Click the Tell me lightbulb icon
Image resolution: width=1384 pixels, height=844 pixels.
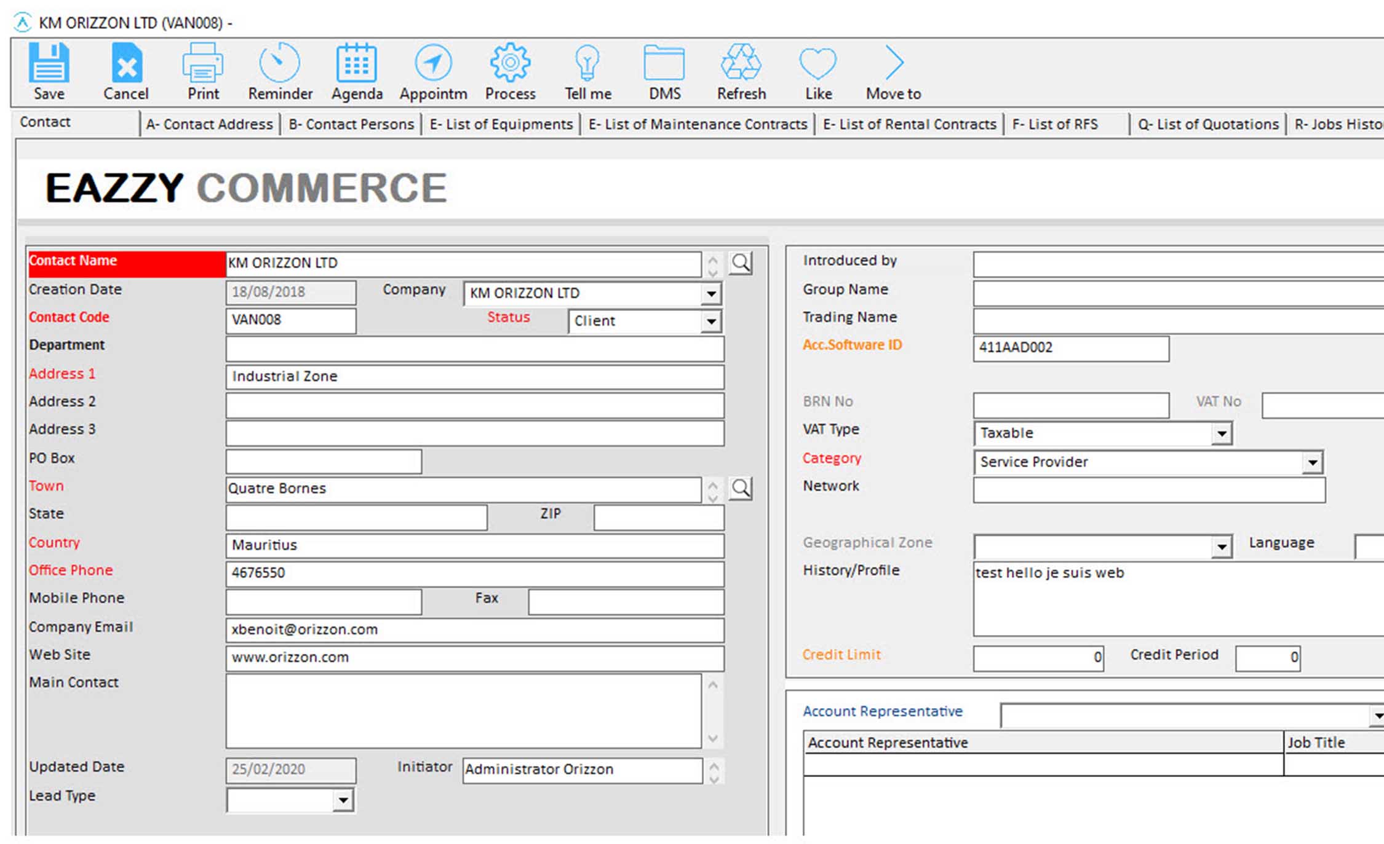pos(587,62)
